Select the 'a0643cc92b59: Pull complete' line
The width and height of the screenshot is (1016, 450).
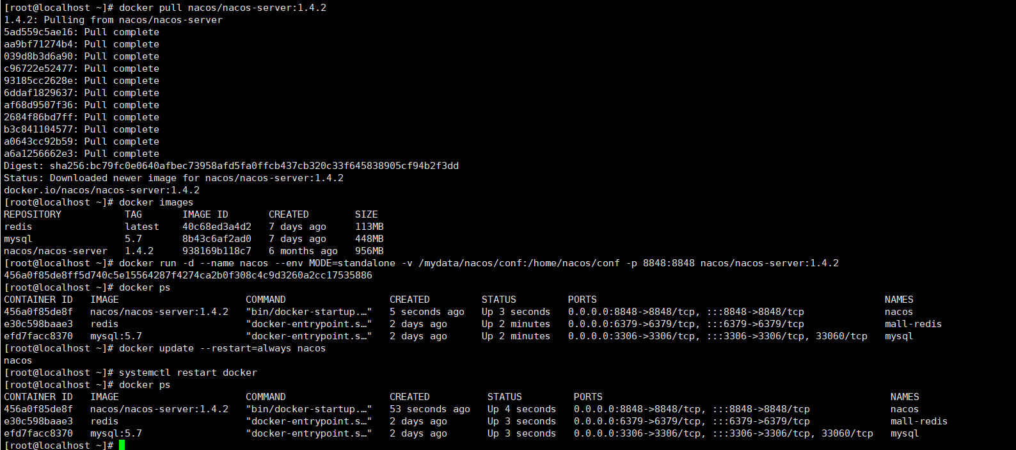pos(81,141)
